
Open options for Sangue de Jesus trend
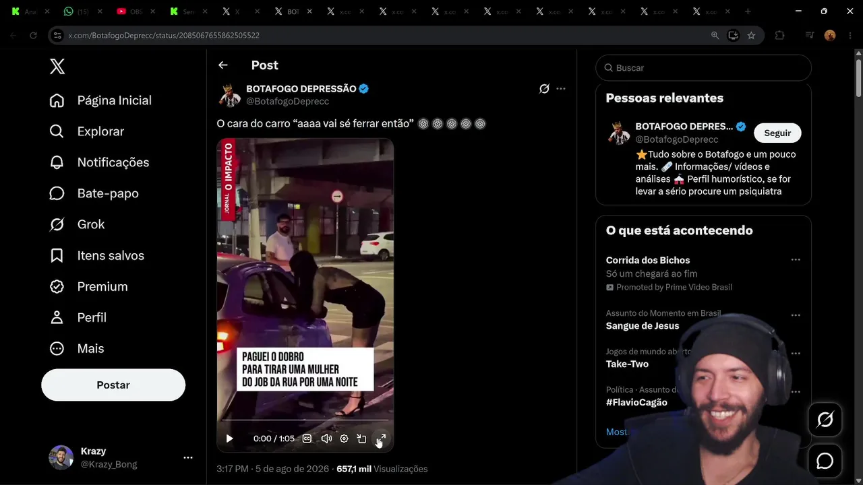click(796, 315)
